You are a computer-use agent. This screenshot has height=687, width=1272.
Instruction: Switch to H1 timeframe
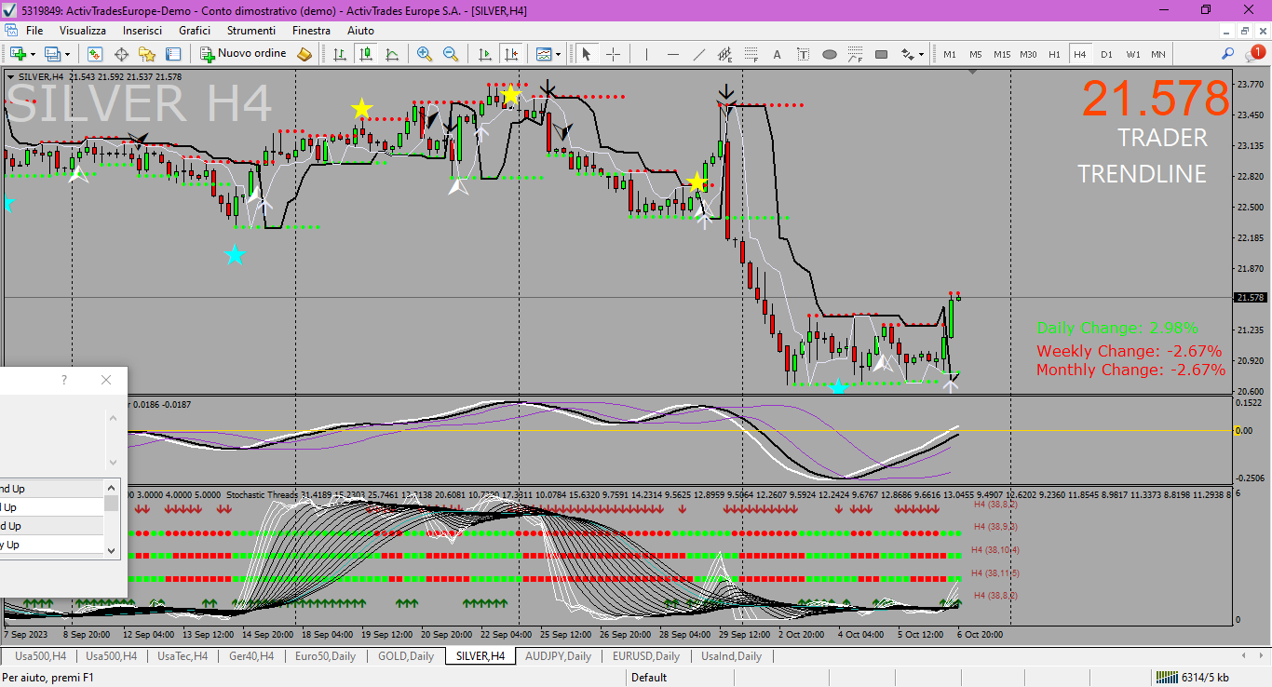tap(1054, 54)
